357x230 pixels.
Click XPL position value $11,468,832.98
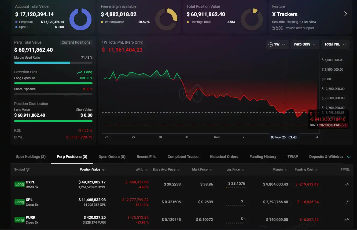[92, 200]
